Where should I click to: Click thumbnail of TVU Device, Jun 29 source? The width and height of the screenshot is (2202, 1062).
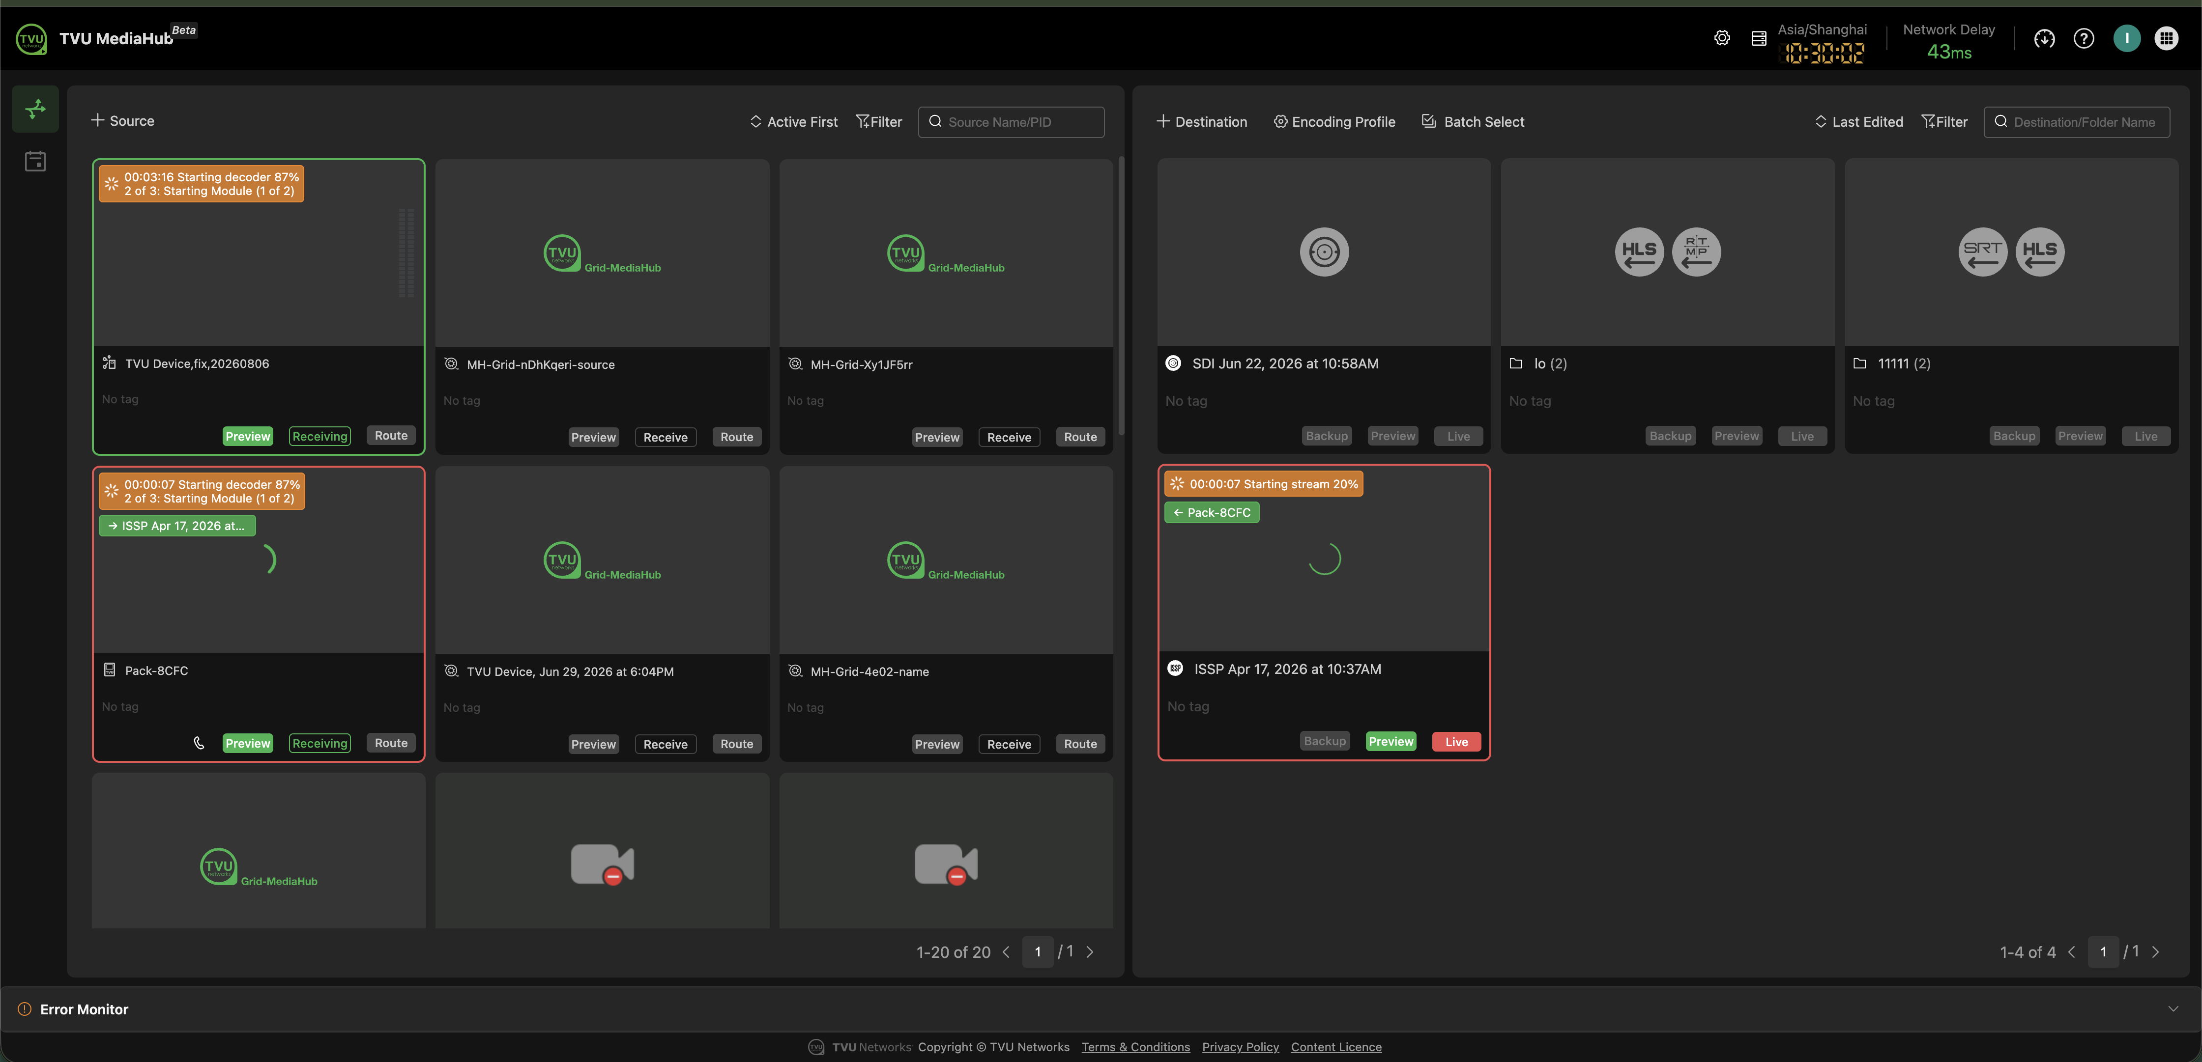[x=603, y=559]
